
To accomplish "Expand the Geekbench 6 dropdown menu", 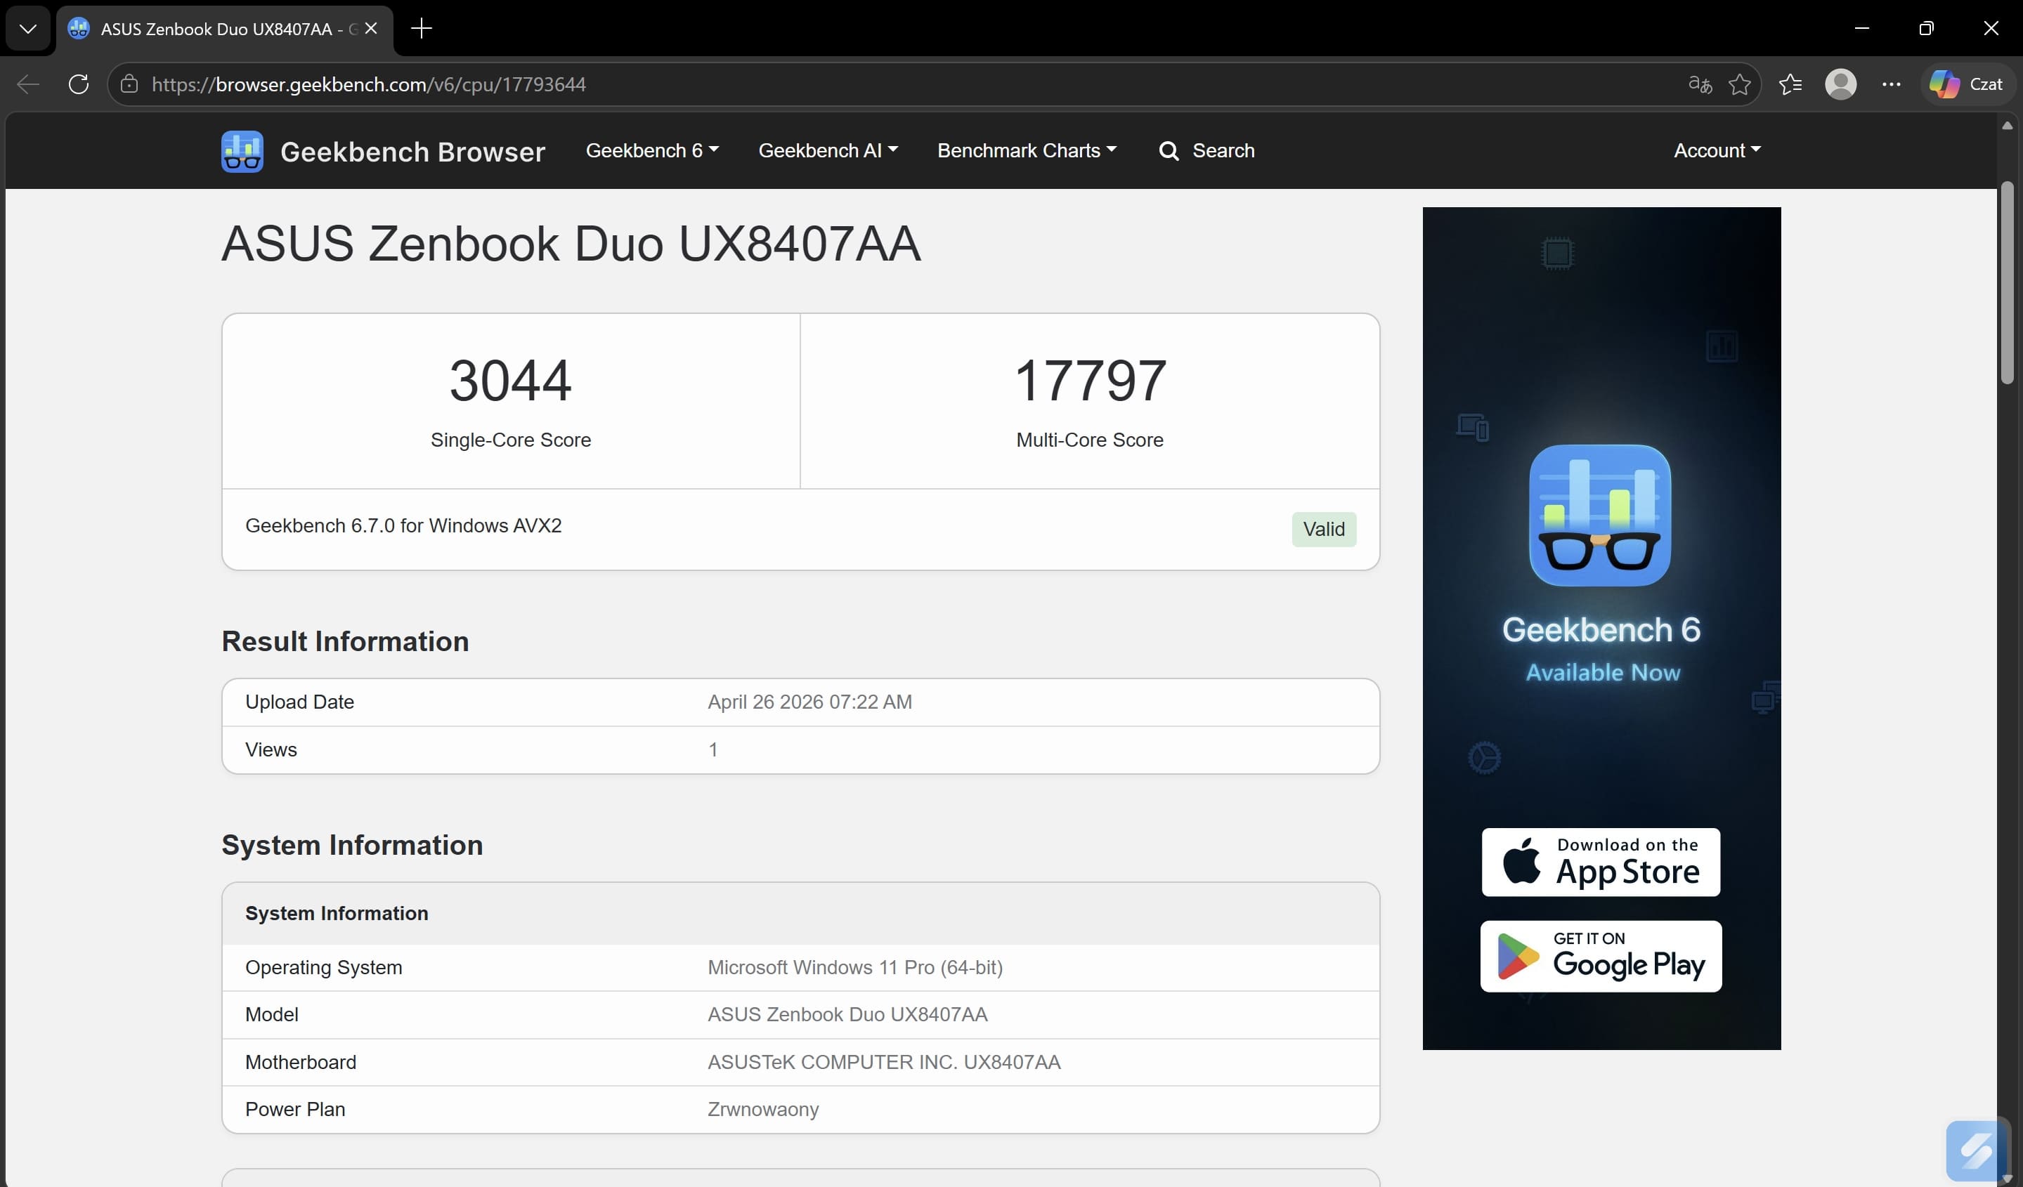I will 651,151.
